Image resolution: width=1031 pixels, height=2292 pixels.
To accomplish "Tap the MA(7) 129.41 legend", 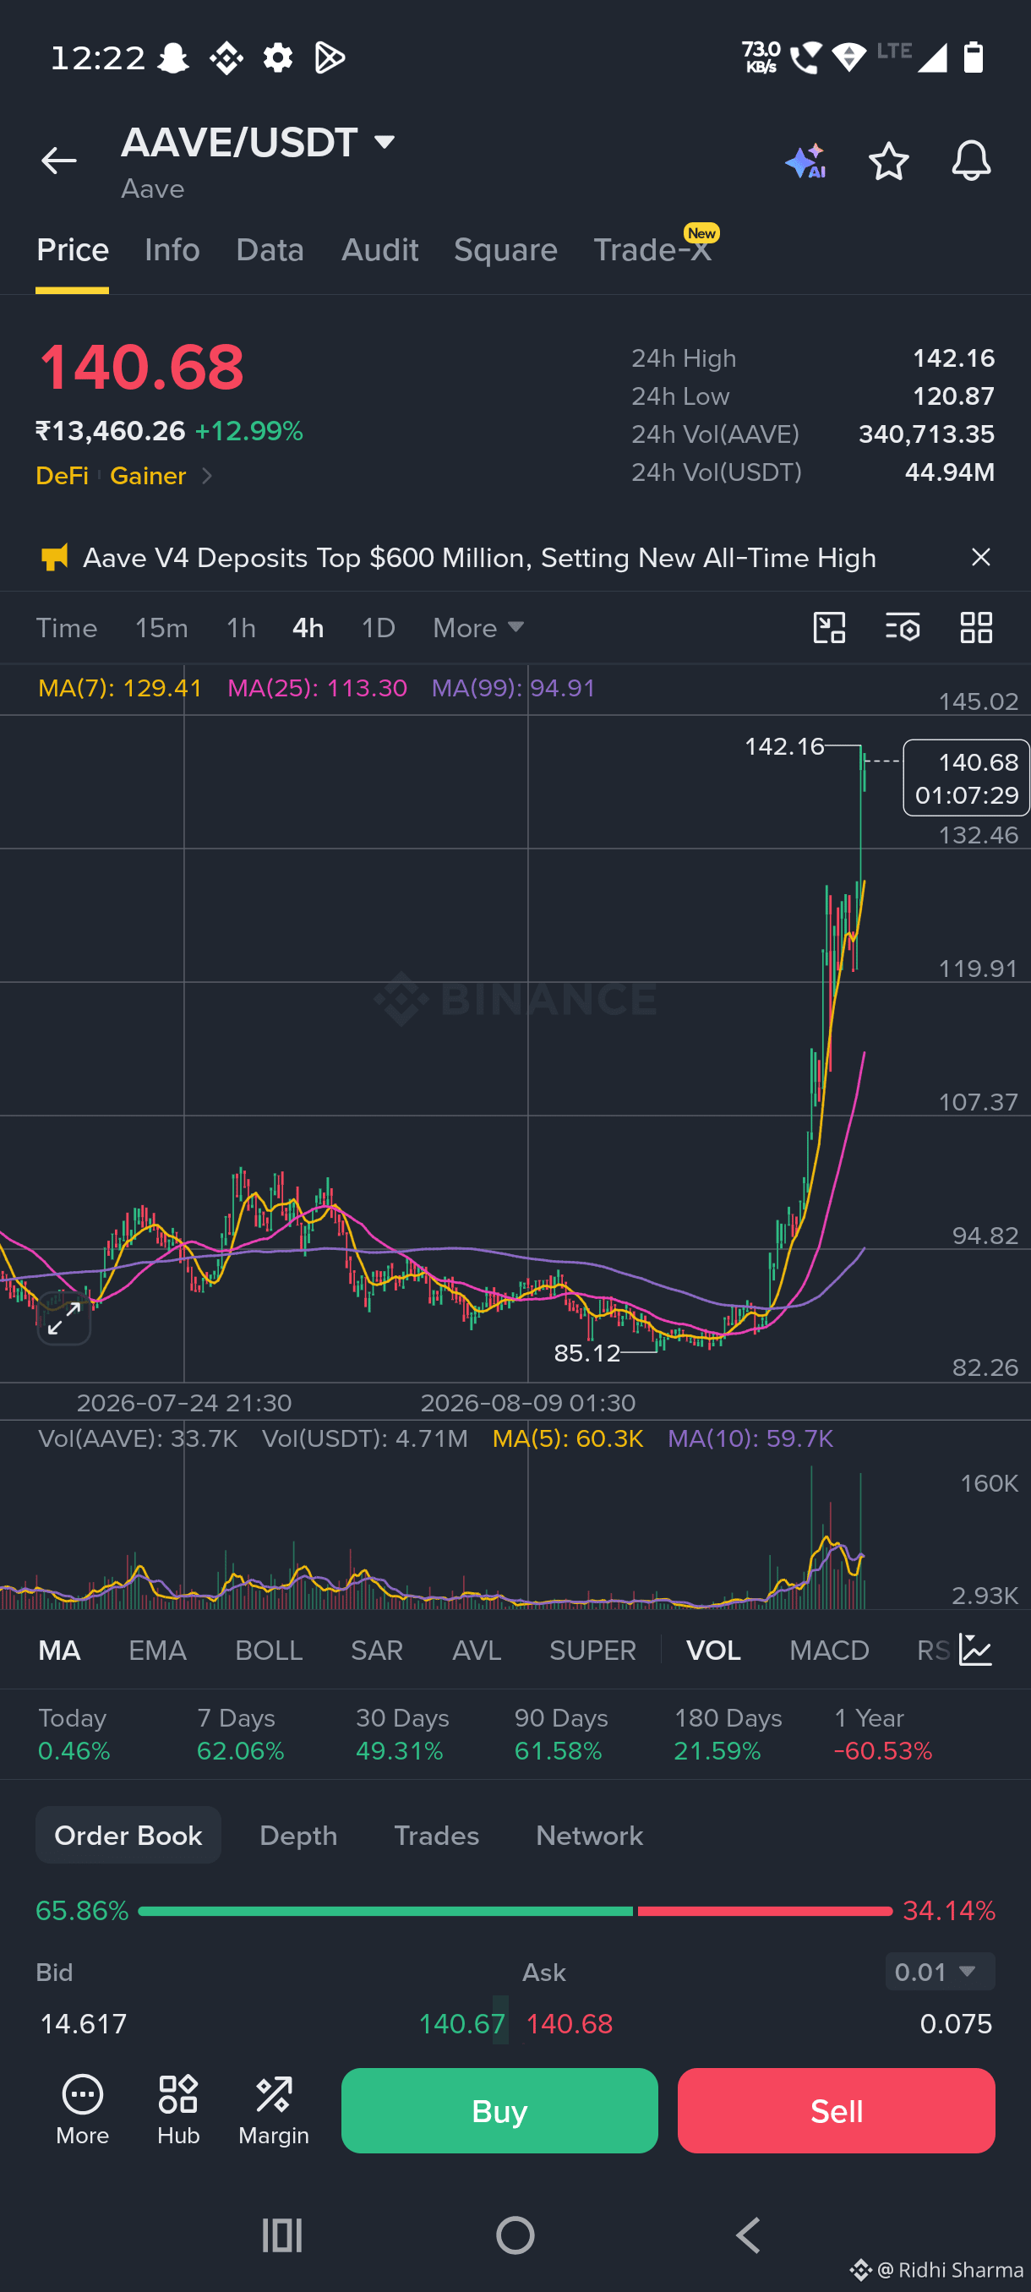I will pos(120,688).
